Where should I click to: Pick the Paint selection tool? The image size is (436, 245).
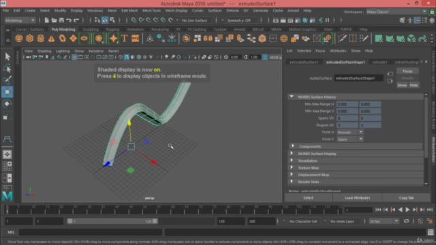[x=7, y=80]
